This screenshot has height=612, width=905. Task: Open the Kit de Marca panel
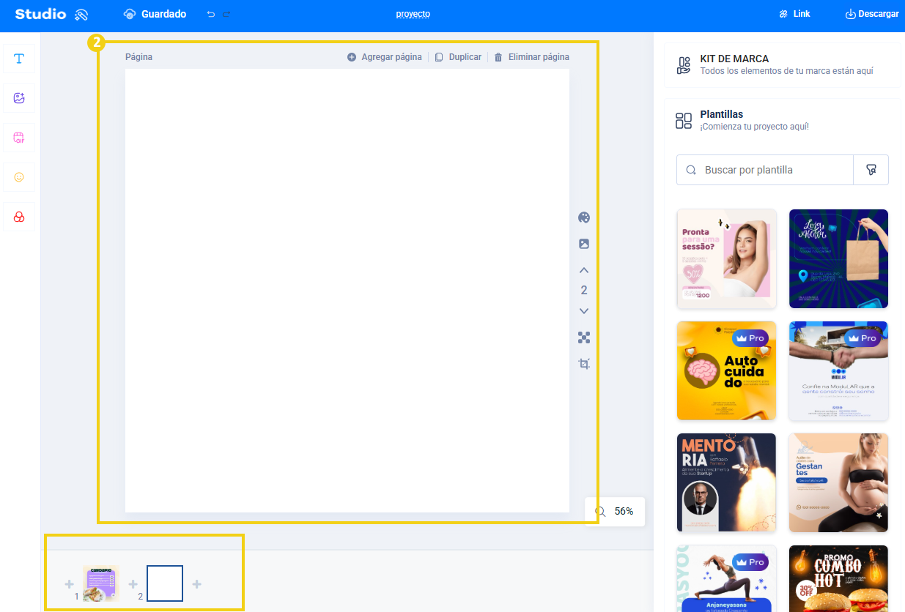(x=783, y=65)
